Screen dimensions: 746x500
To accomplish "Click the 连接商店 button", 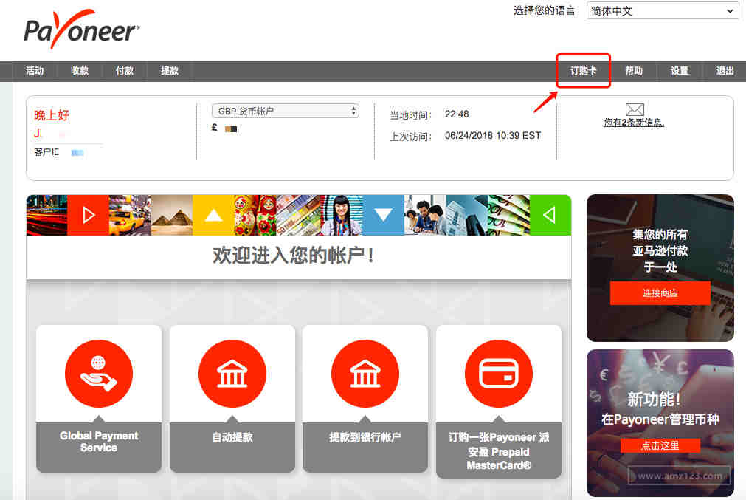I will pyautogui.click(x=660, y=293).
